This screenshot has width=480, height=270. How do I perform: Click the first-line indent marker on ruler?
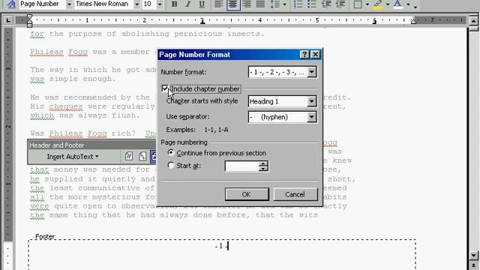(29, 16)
